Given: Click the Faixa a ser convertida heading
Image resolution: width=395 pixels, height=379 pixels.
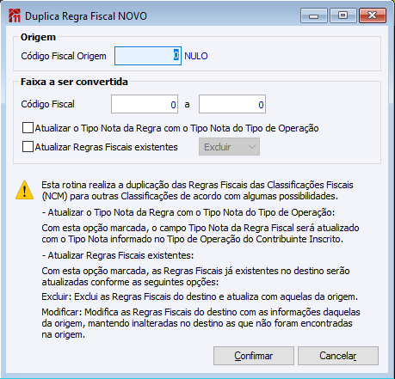Looking at the screenshot, I should click(74, 82).
